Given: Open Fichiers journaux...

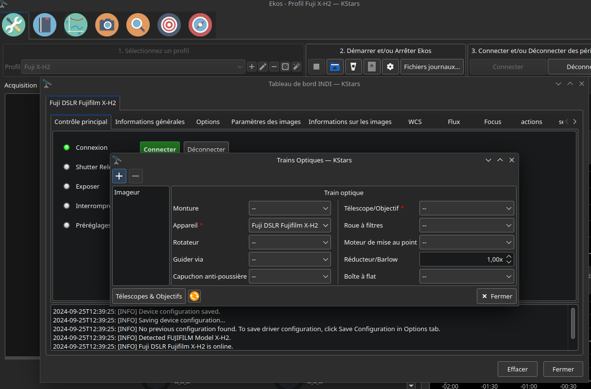Looking at the screenshot, I should coord(432,67).
